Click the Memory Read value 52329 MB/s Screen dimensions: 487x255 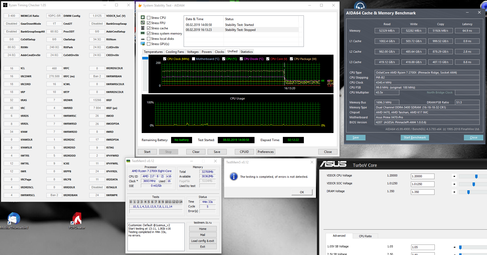point(387,31)
